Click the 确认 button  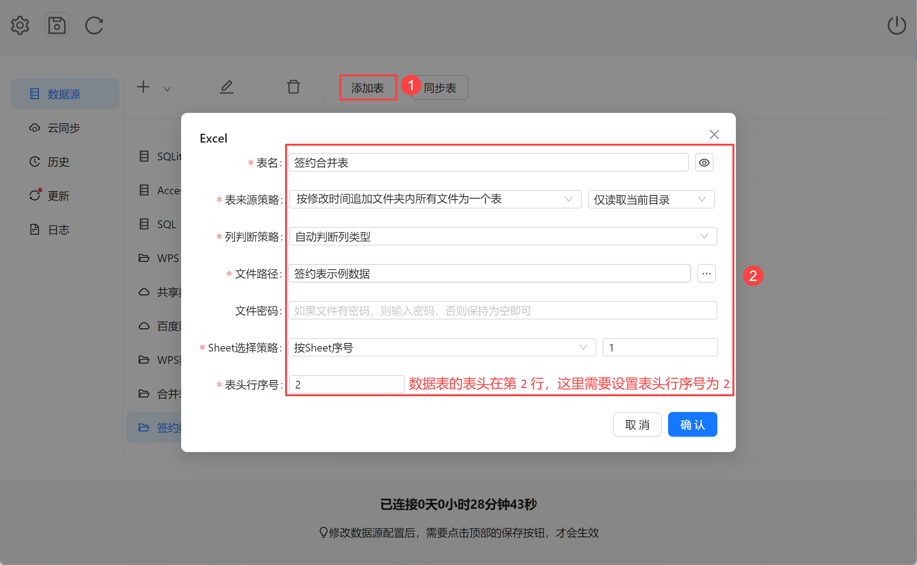(x=692, y=425)
